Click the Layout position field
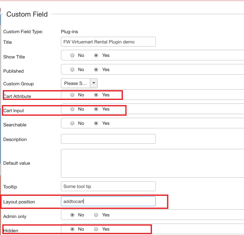Viewport: 244px width, 235px height. (108, 201)
